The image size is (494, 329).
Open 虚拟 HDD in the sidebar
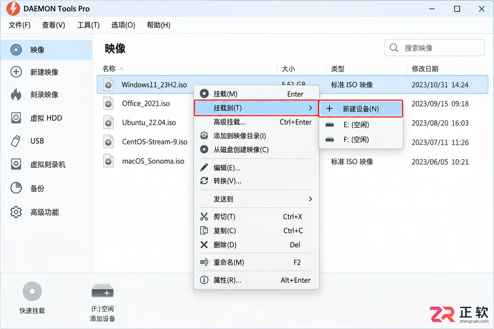tap(46, 118)
